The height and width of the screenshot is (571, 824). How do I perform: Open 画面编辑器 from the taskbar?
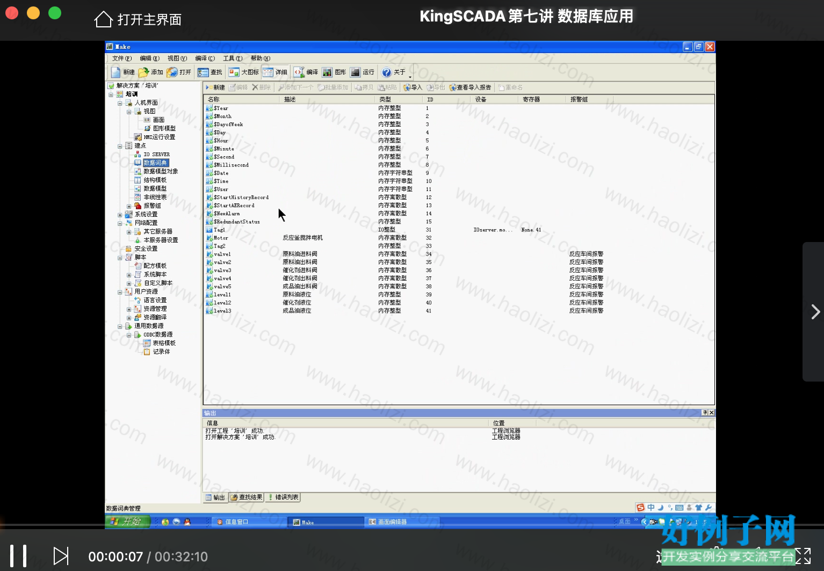[x=402, y=522]
